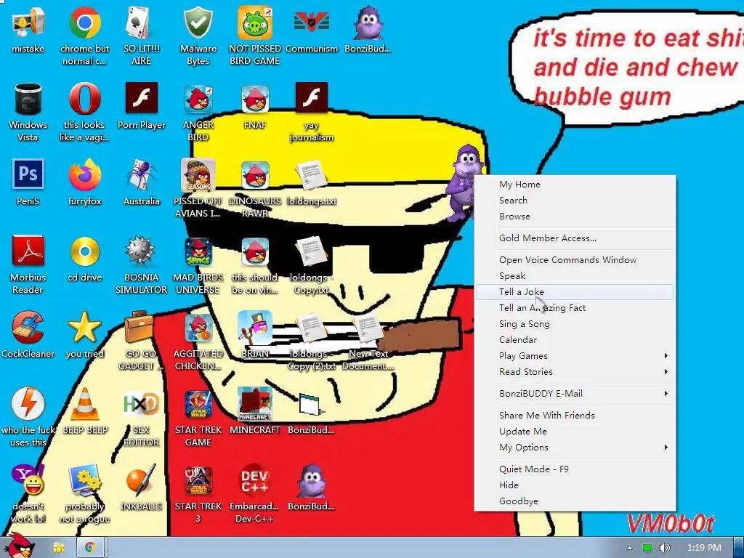Choose Goodbye to exit Bonzi
This screenshot has width=744, height=558.
(575, 501)
